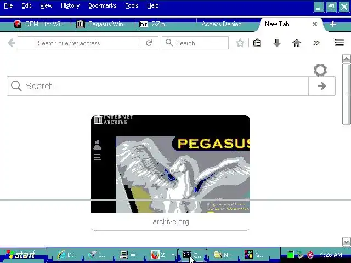Image resolution: width=351 pixels, height=263 pixels.
Task: Click the toolbar search magnifier icon
Action: click(x=169, y=43)
